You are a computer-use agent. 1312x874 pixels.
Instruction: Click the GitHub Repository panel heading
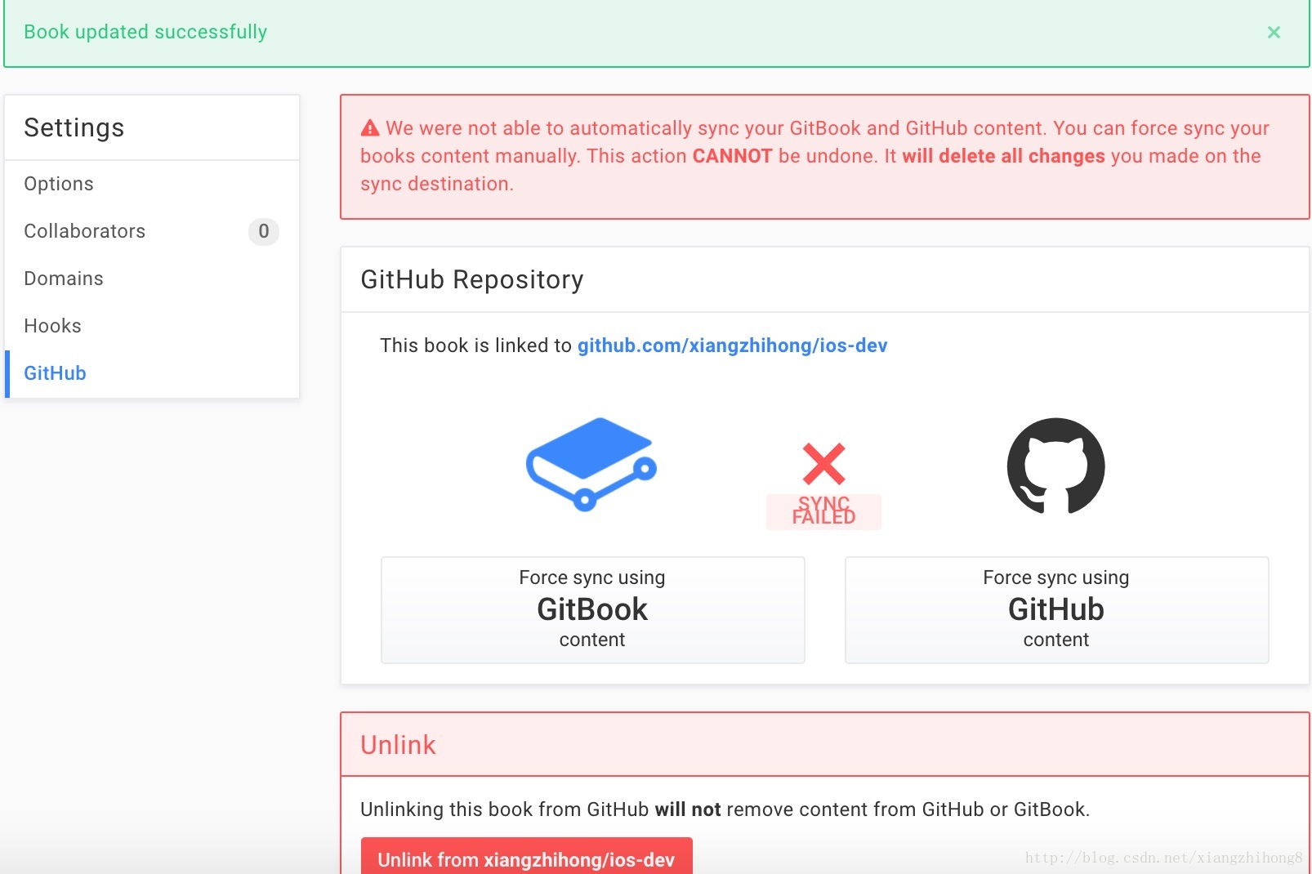click(471, 279)
